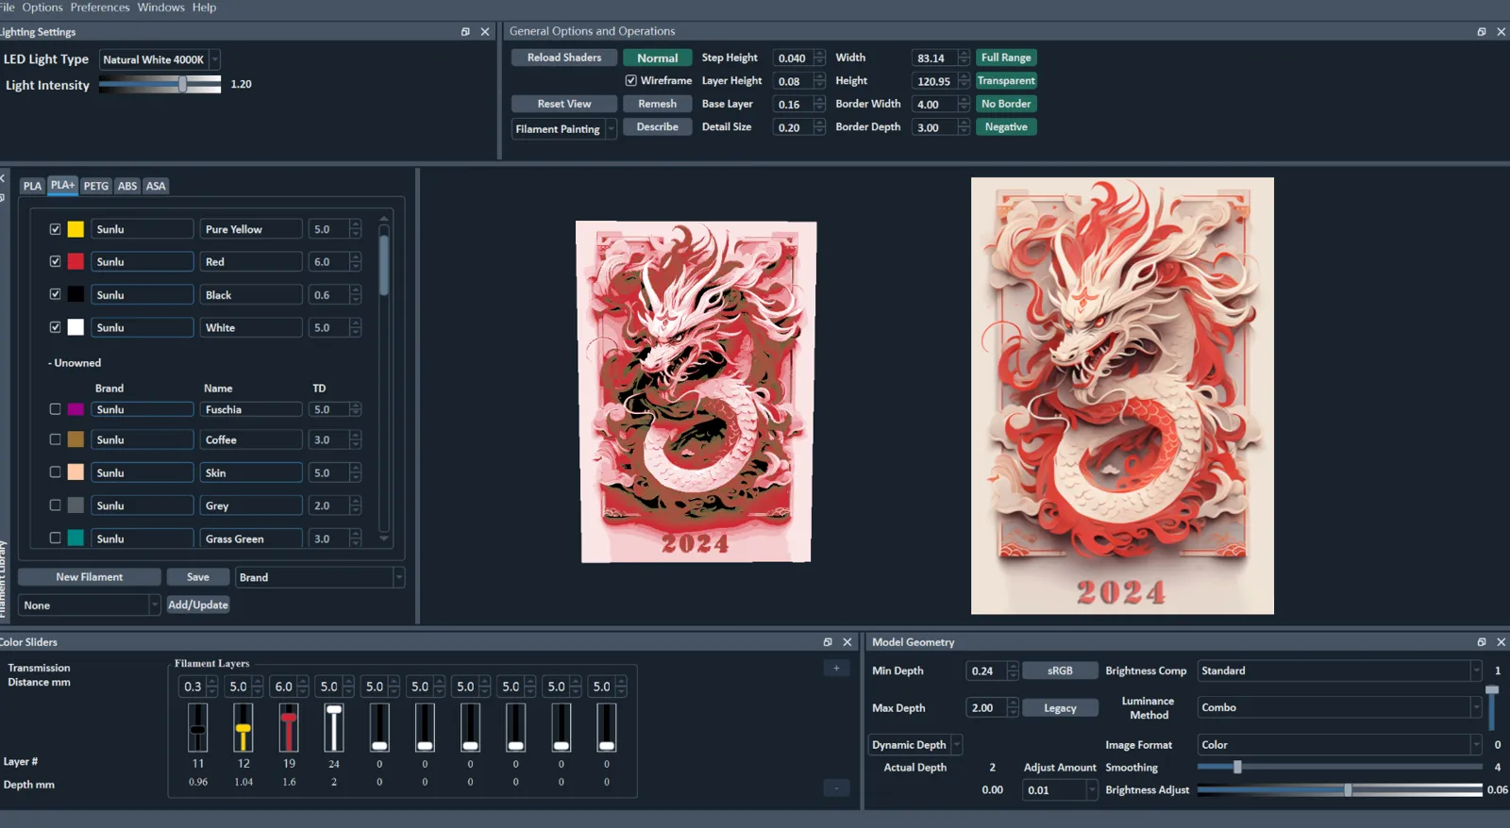
Task: Click the Fuschia filament color swatch
Action: pyautogui.click(x=75, y=409)
